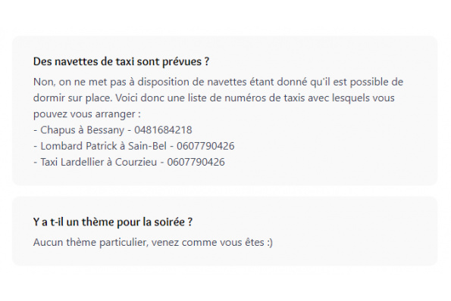Click Lombard Patrick's phone number

pyautogui.click(x=205, y=146)
